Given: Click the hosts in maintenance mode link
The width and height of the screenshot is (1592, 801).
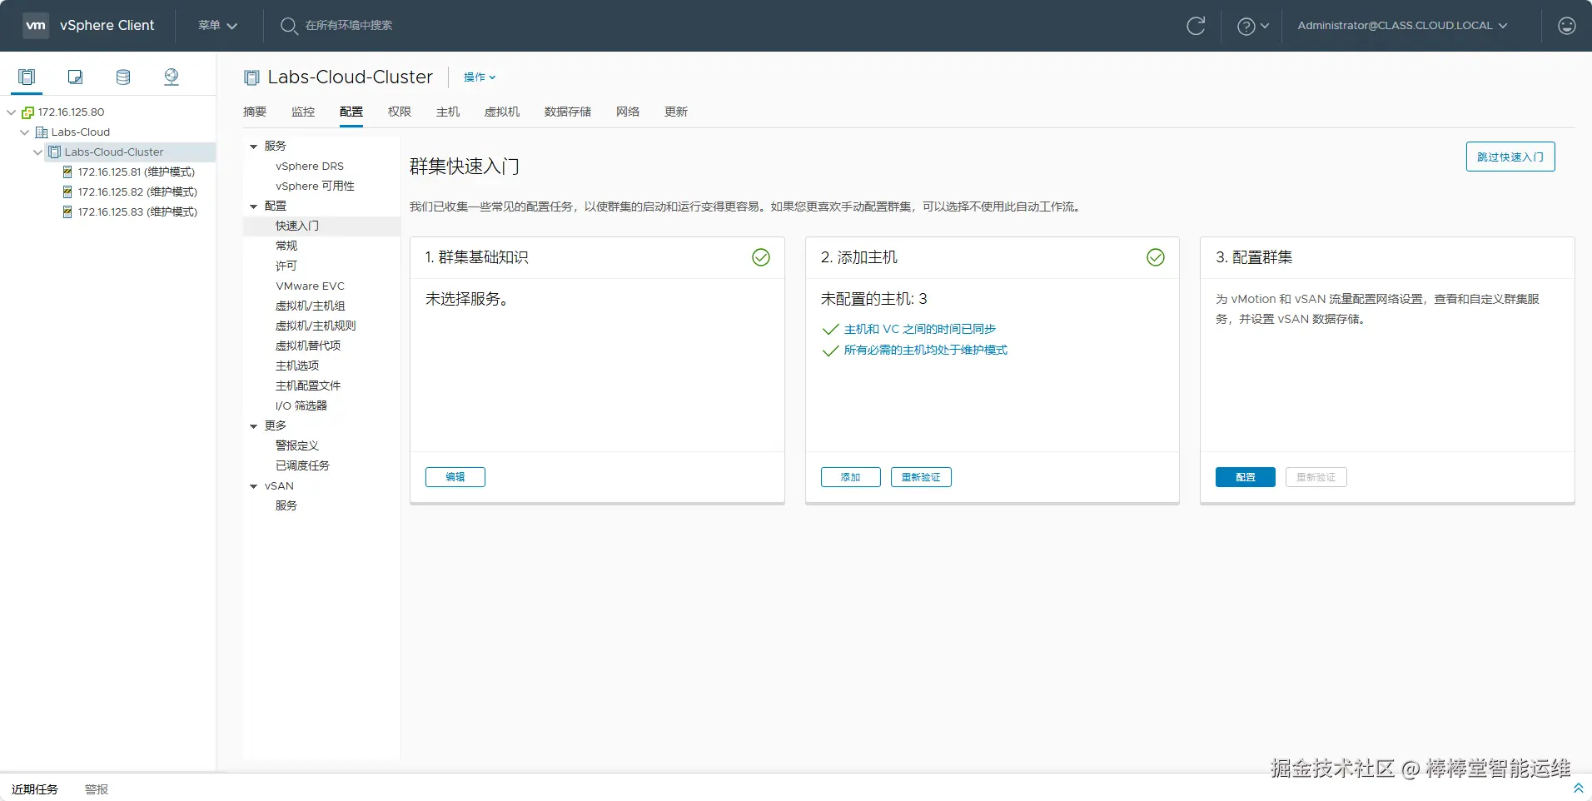Looking at the screenshot, I should click(x=926, y=350).
